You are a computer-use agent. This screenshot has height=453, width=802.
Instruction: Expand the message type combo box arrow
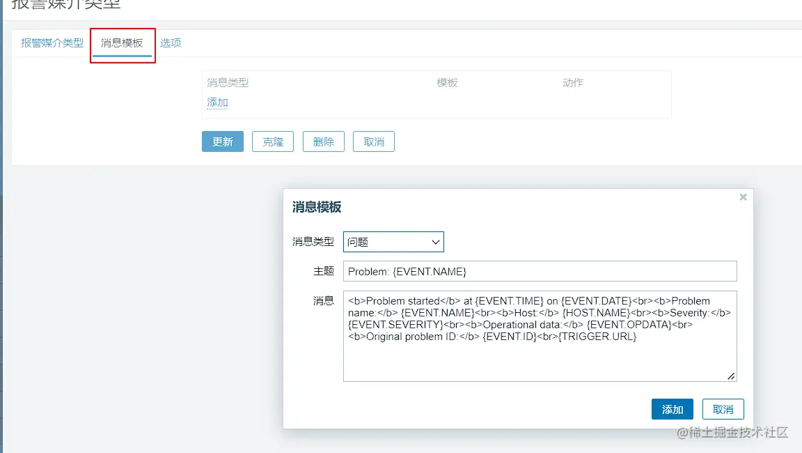click(x=437, y=242)
